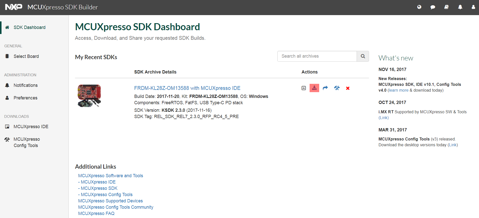Open the FRDM-KL28Z-OM13588 with MCUXpresso IDE link
Viewport: 479px width, 218px height.
[187, 88]
